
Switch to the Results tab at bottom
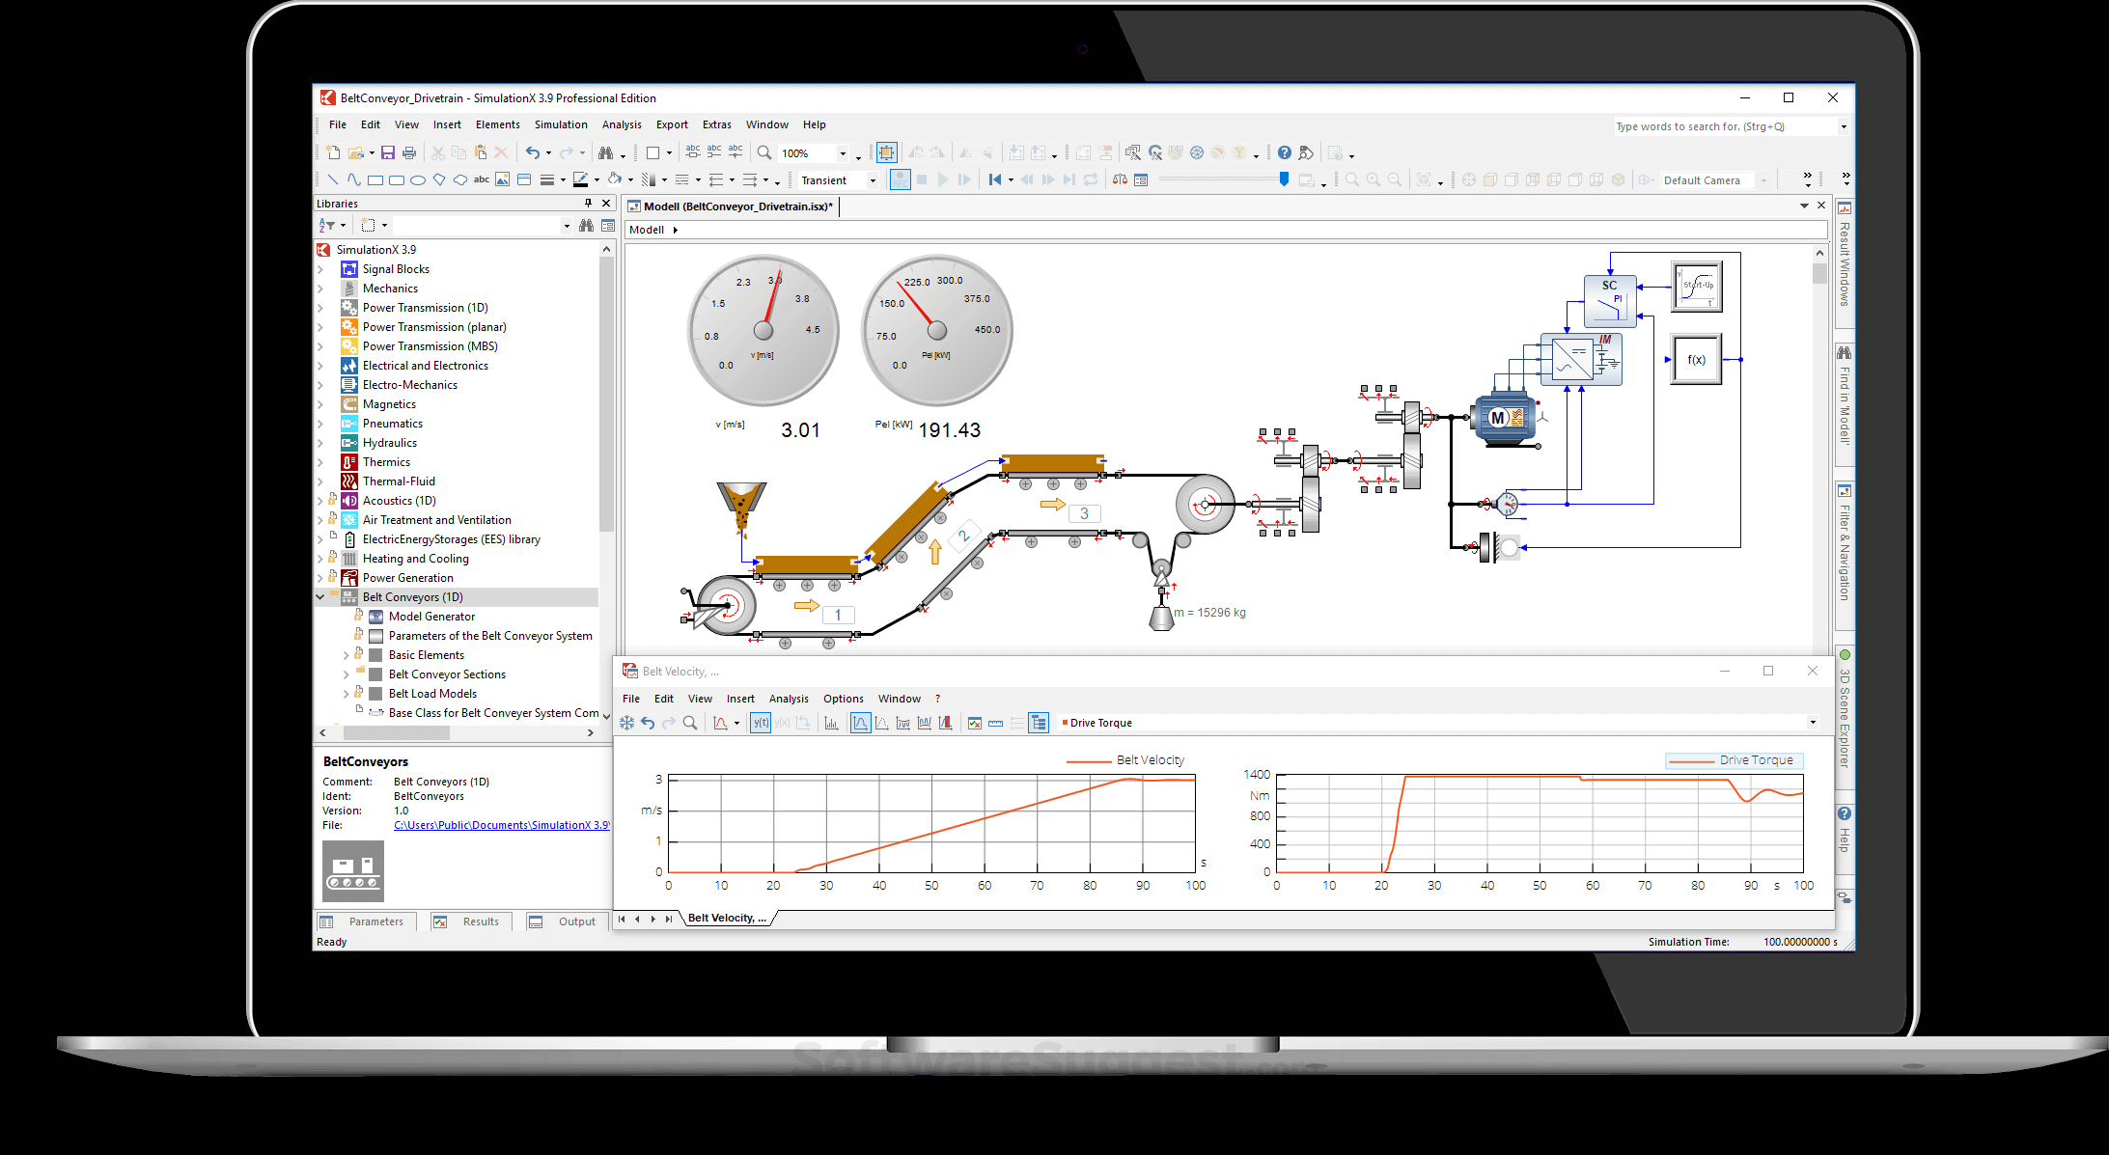481,921
